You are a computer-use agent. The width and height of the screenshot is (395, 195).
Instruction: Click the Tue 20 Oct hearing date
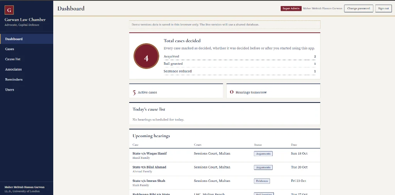pos(299,167)
